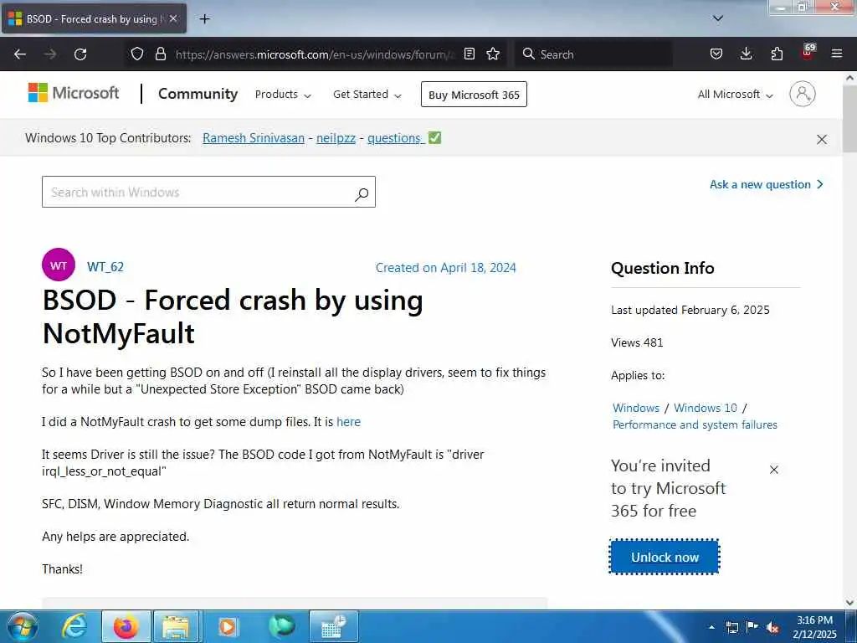Open the taskbar clock showing 3:16 PM
Image resolution: width=857 pixels, height=643 pixels.
814,626
